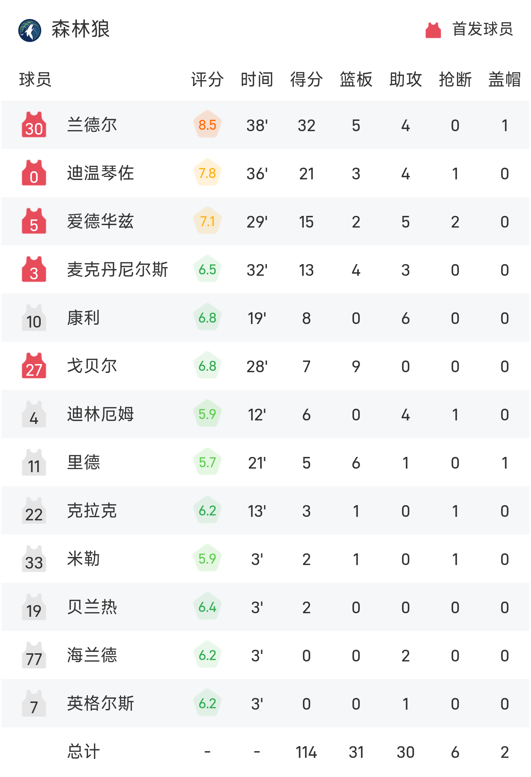Sort by 评分 column header
The image size is (531, 777).
pyautogui.click(x=207, y=79)
